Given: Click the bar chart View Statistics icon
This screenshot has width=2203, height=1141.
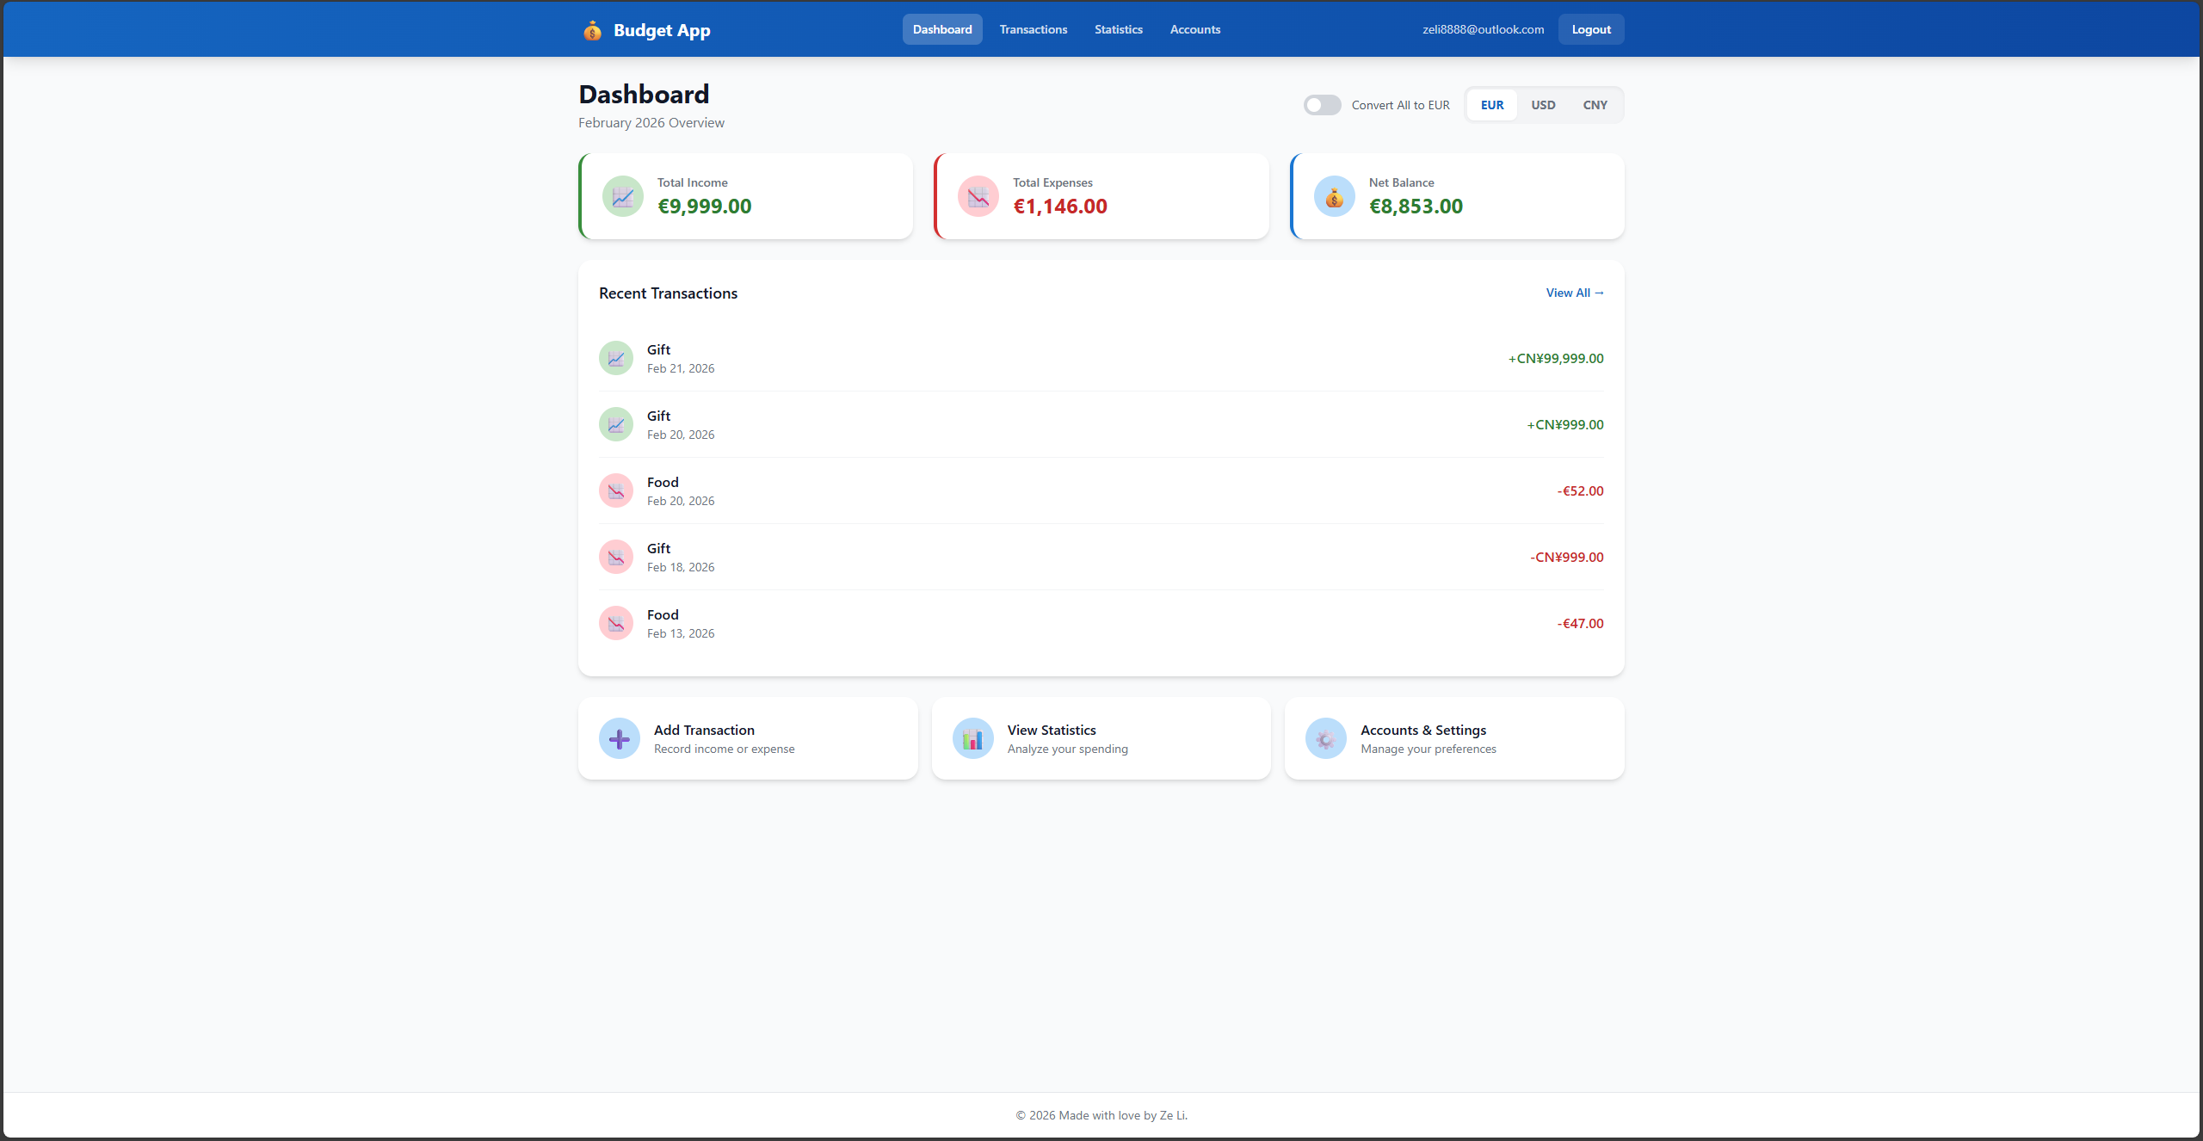Looking at the screenshot, I should (972, 738).
